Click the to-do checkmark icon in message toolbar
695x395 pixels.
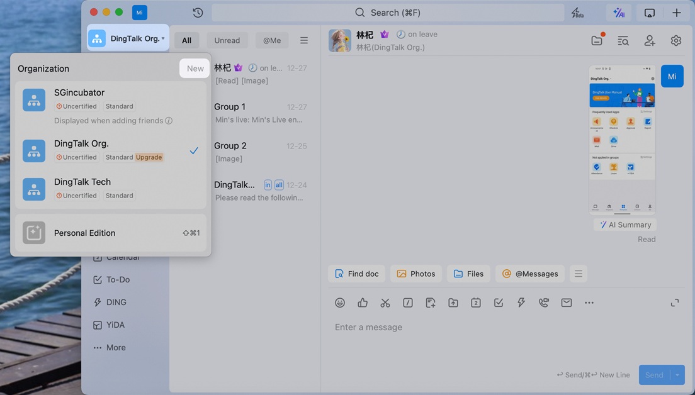pos(499,303)
